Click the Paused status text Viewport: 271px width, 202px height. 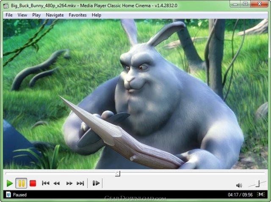click(x=20, y=195)
